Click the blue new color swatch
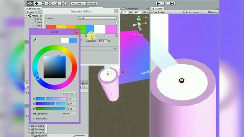 pyautogui.click(x=73, y=40)
